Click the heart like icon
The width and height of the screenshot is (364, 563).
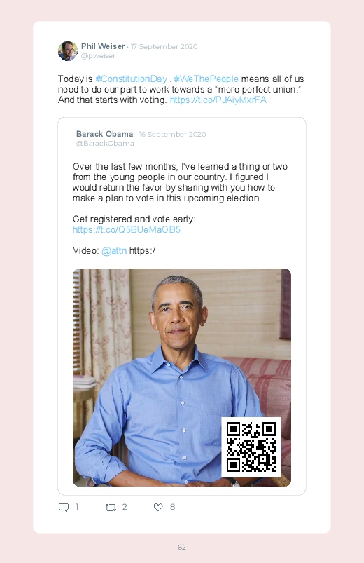click(x=158, y=507)
